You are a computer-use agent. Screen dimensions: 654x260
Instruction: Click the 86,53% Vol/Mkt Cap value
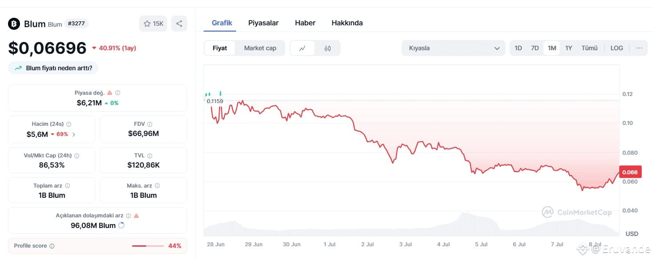click(x=52, y=165)
